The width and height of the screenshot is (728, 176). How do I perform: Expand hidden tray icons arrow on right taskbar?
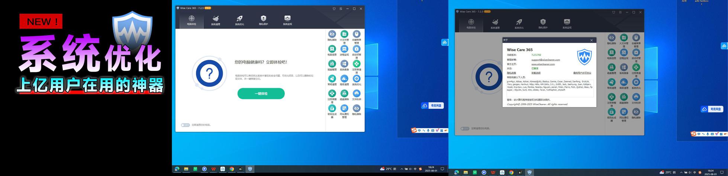click(681, 172)
